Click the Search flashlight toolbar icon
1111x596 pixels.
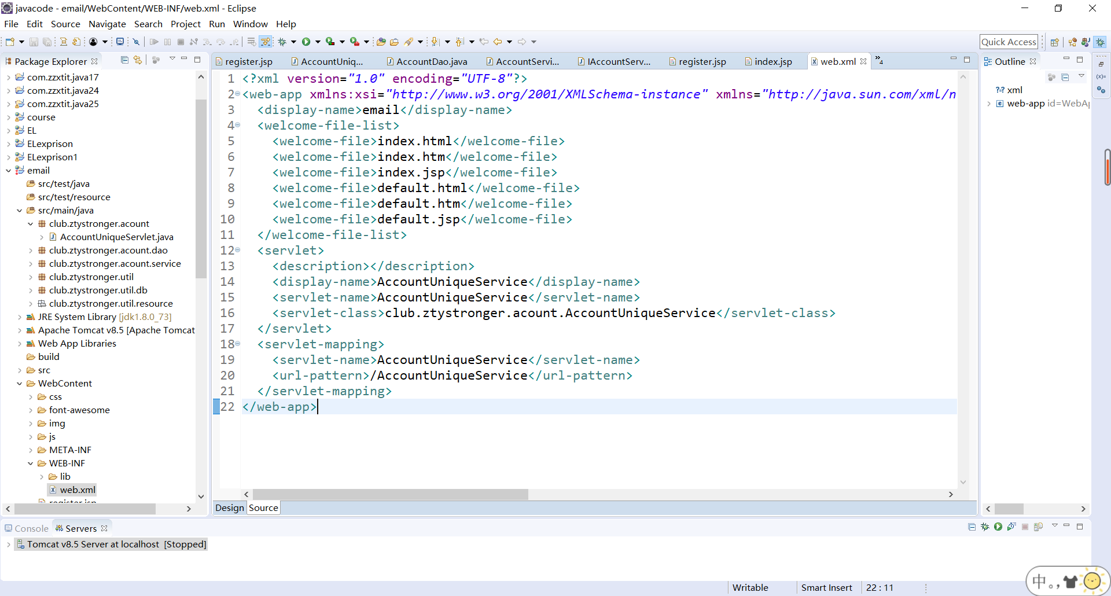click(409, 42)
